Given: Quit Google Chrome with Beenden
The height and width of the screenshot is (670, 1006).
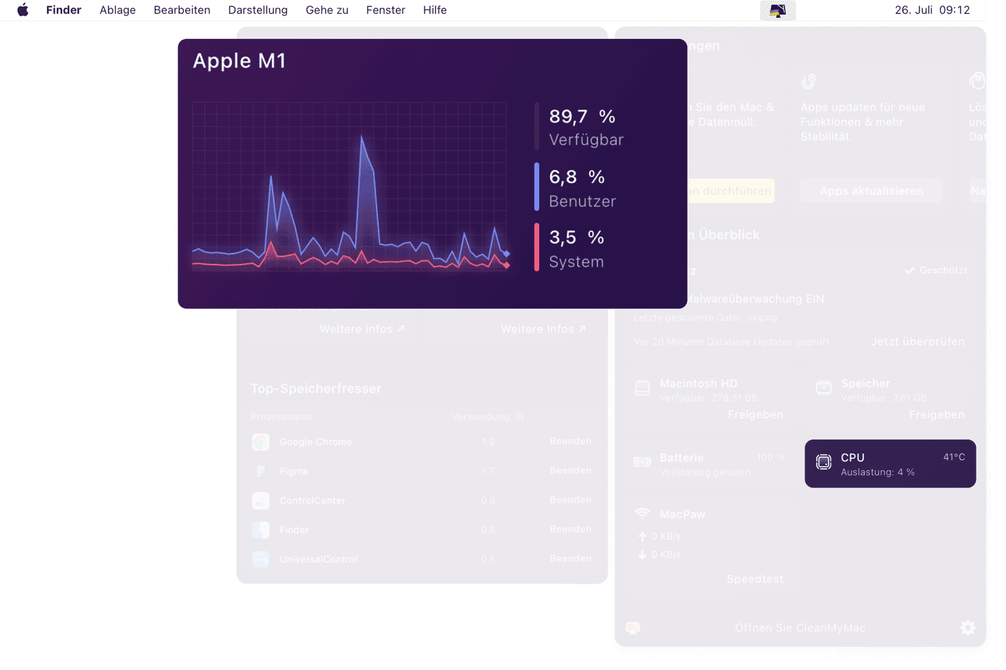Looking at the screenshot, I should pyautogui.click(x=570, y=441).
